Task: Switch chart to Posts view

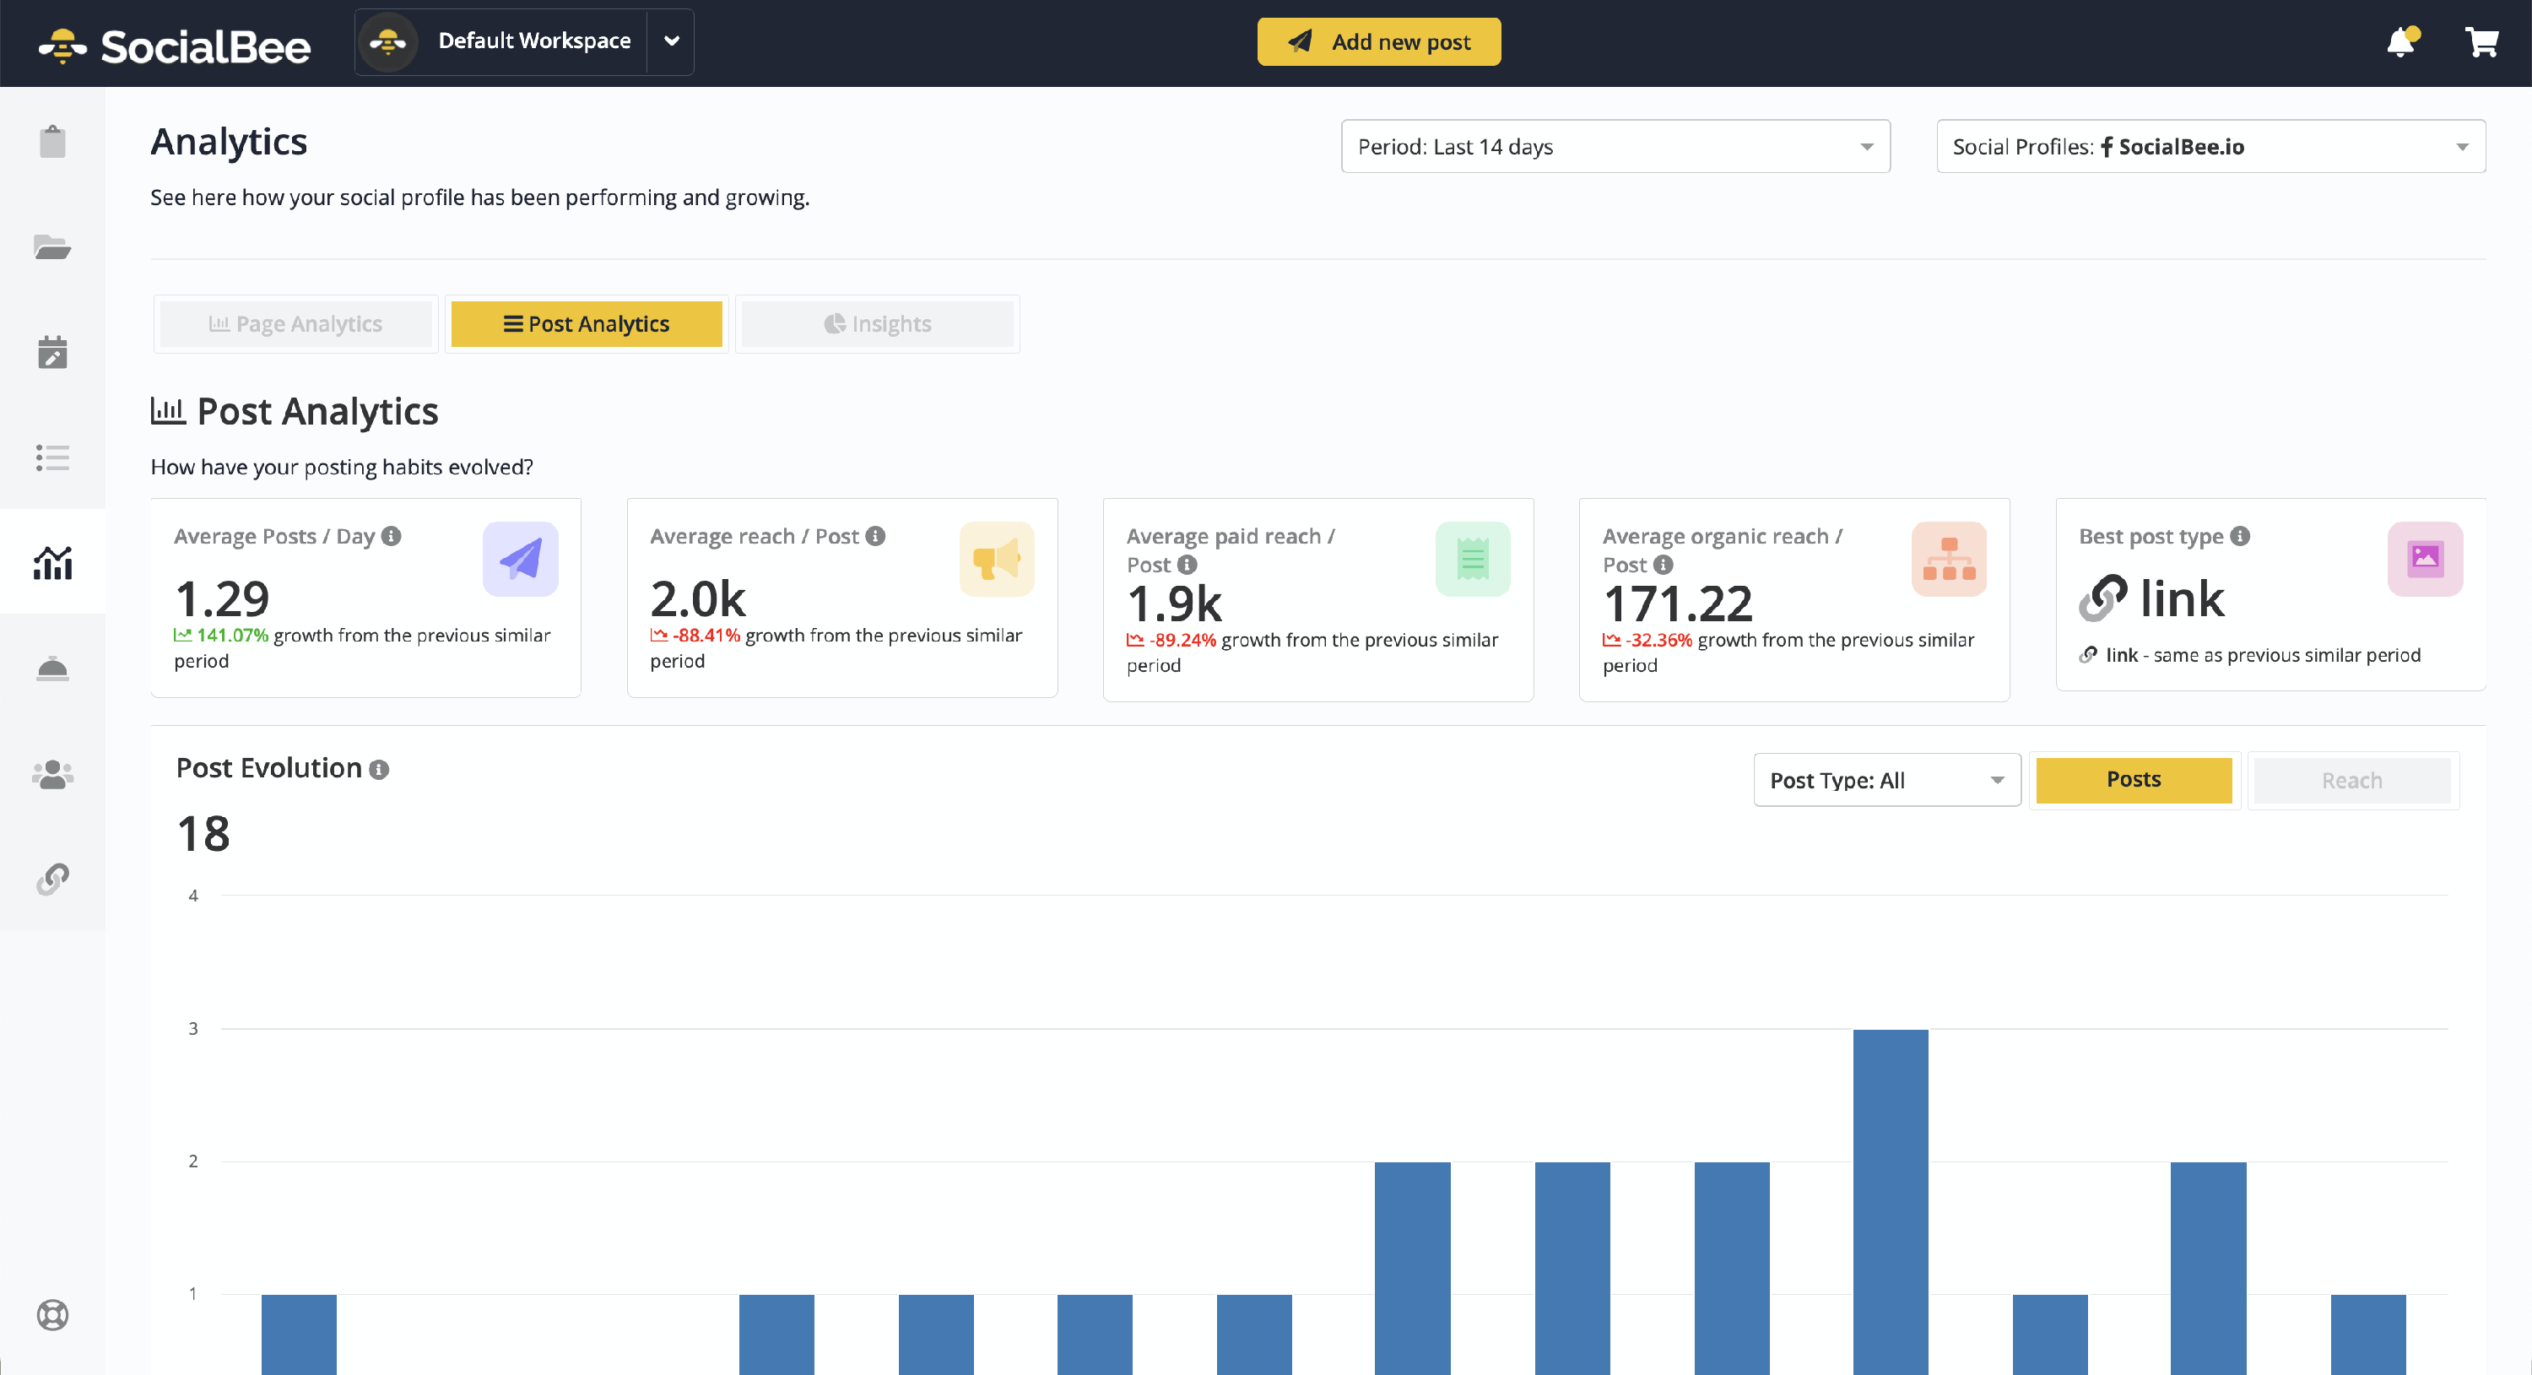Action: [x=2133, y=779]
